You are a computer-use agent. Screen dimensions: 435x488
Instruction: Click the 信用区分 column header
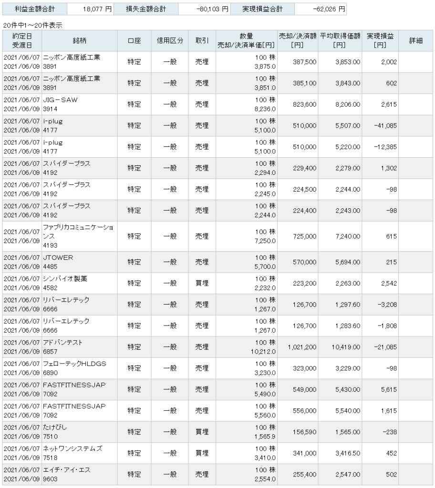point(170,41)
